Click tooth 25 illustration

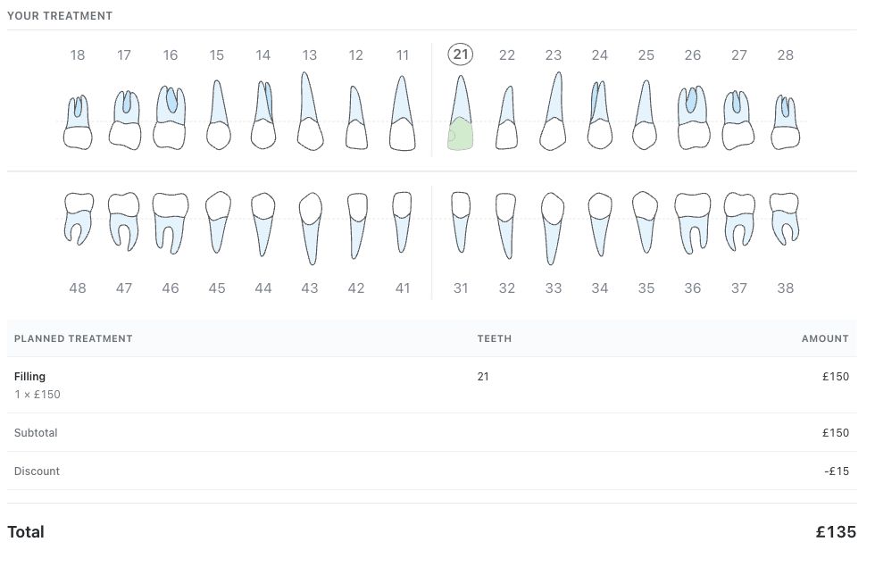coord(645,115)
